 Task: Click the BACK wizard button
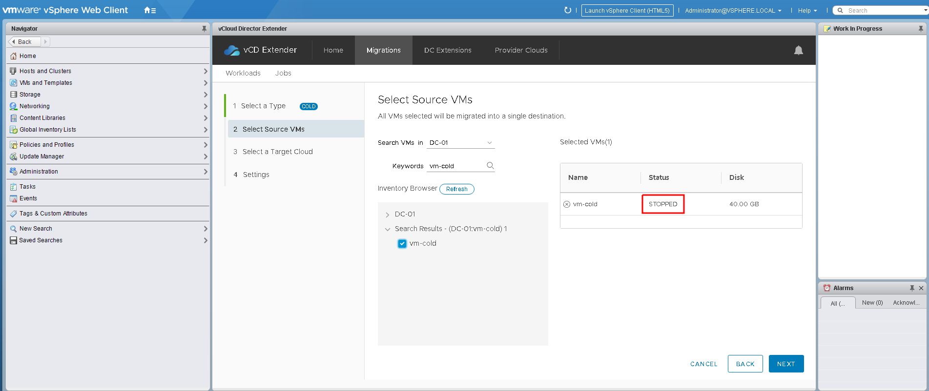coord(745,364)
